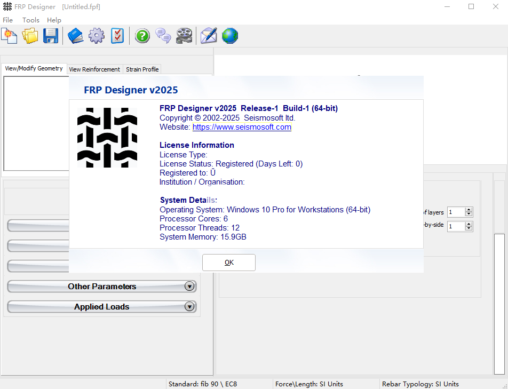Click the Other Parameters arrow button
This screenshot has height=389, width=508.
tap(189, 287)
